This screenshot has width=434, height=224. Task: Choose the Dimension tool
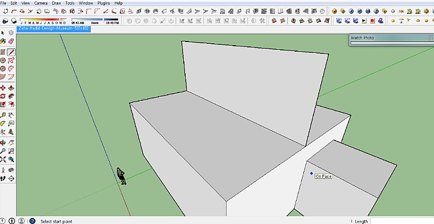tap(11, 115)
